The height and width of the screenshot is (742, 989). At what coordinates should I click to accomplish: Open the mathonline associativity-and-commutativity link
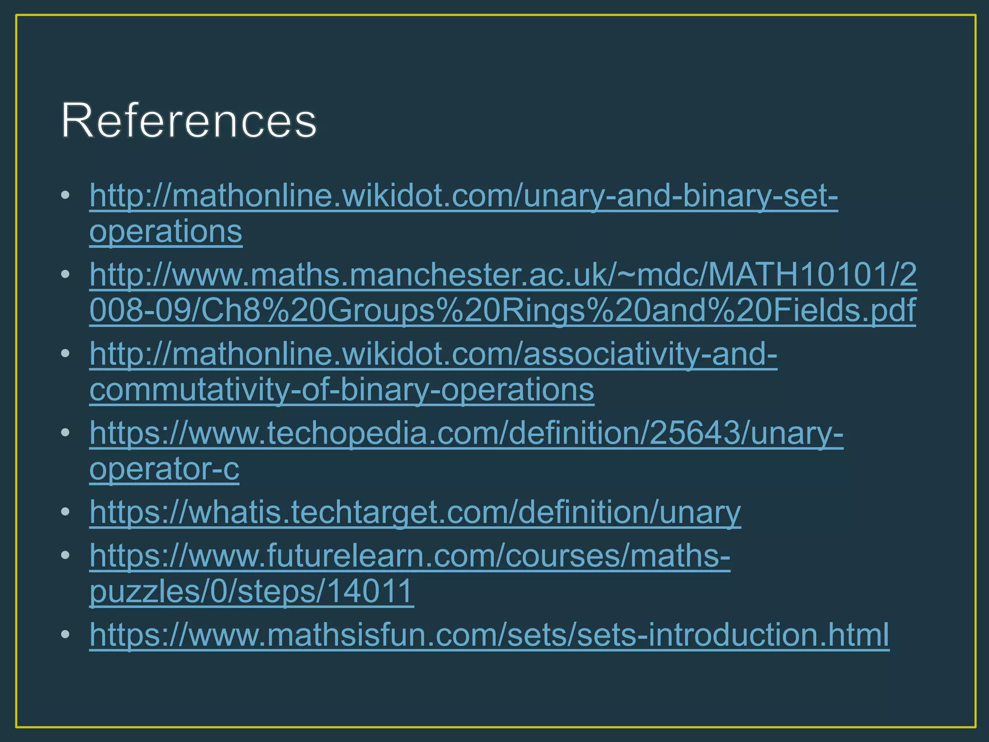[433, 354]
